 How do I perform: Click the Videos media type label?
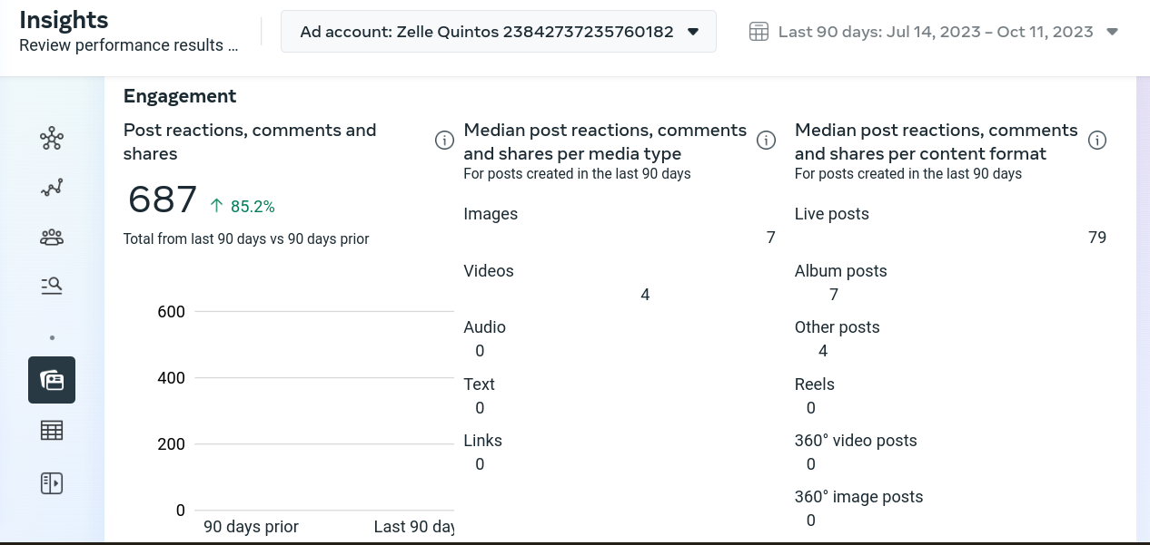489,271
